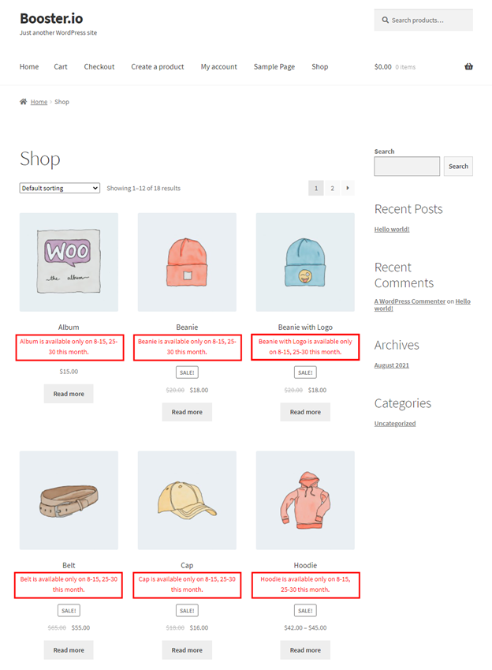
Task: Select pagination page 1
Action: coord(316,188)
